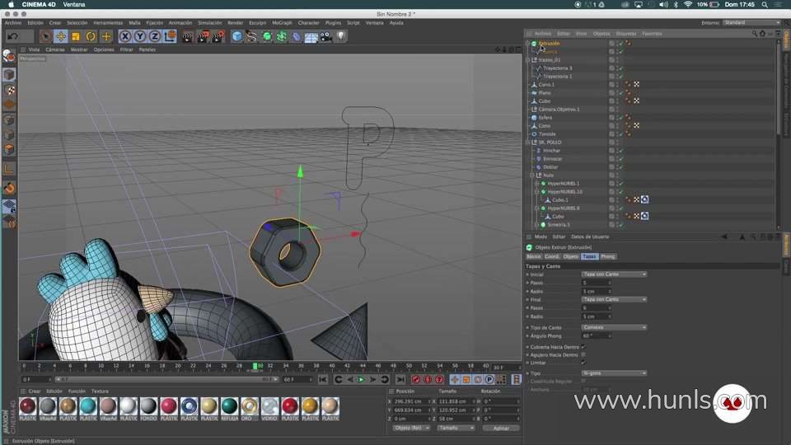
Task: Enable the Agujero Hacia Dentro checkbox
Action: [583, 354]
